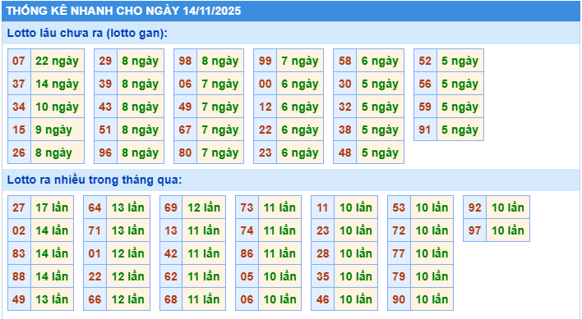The width and height of the screenshot is (582, 319).
Task: Click lotto number 26
Action: 19,153
